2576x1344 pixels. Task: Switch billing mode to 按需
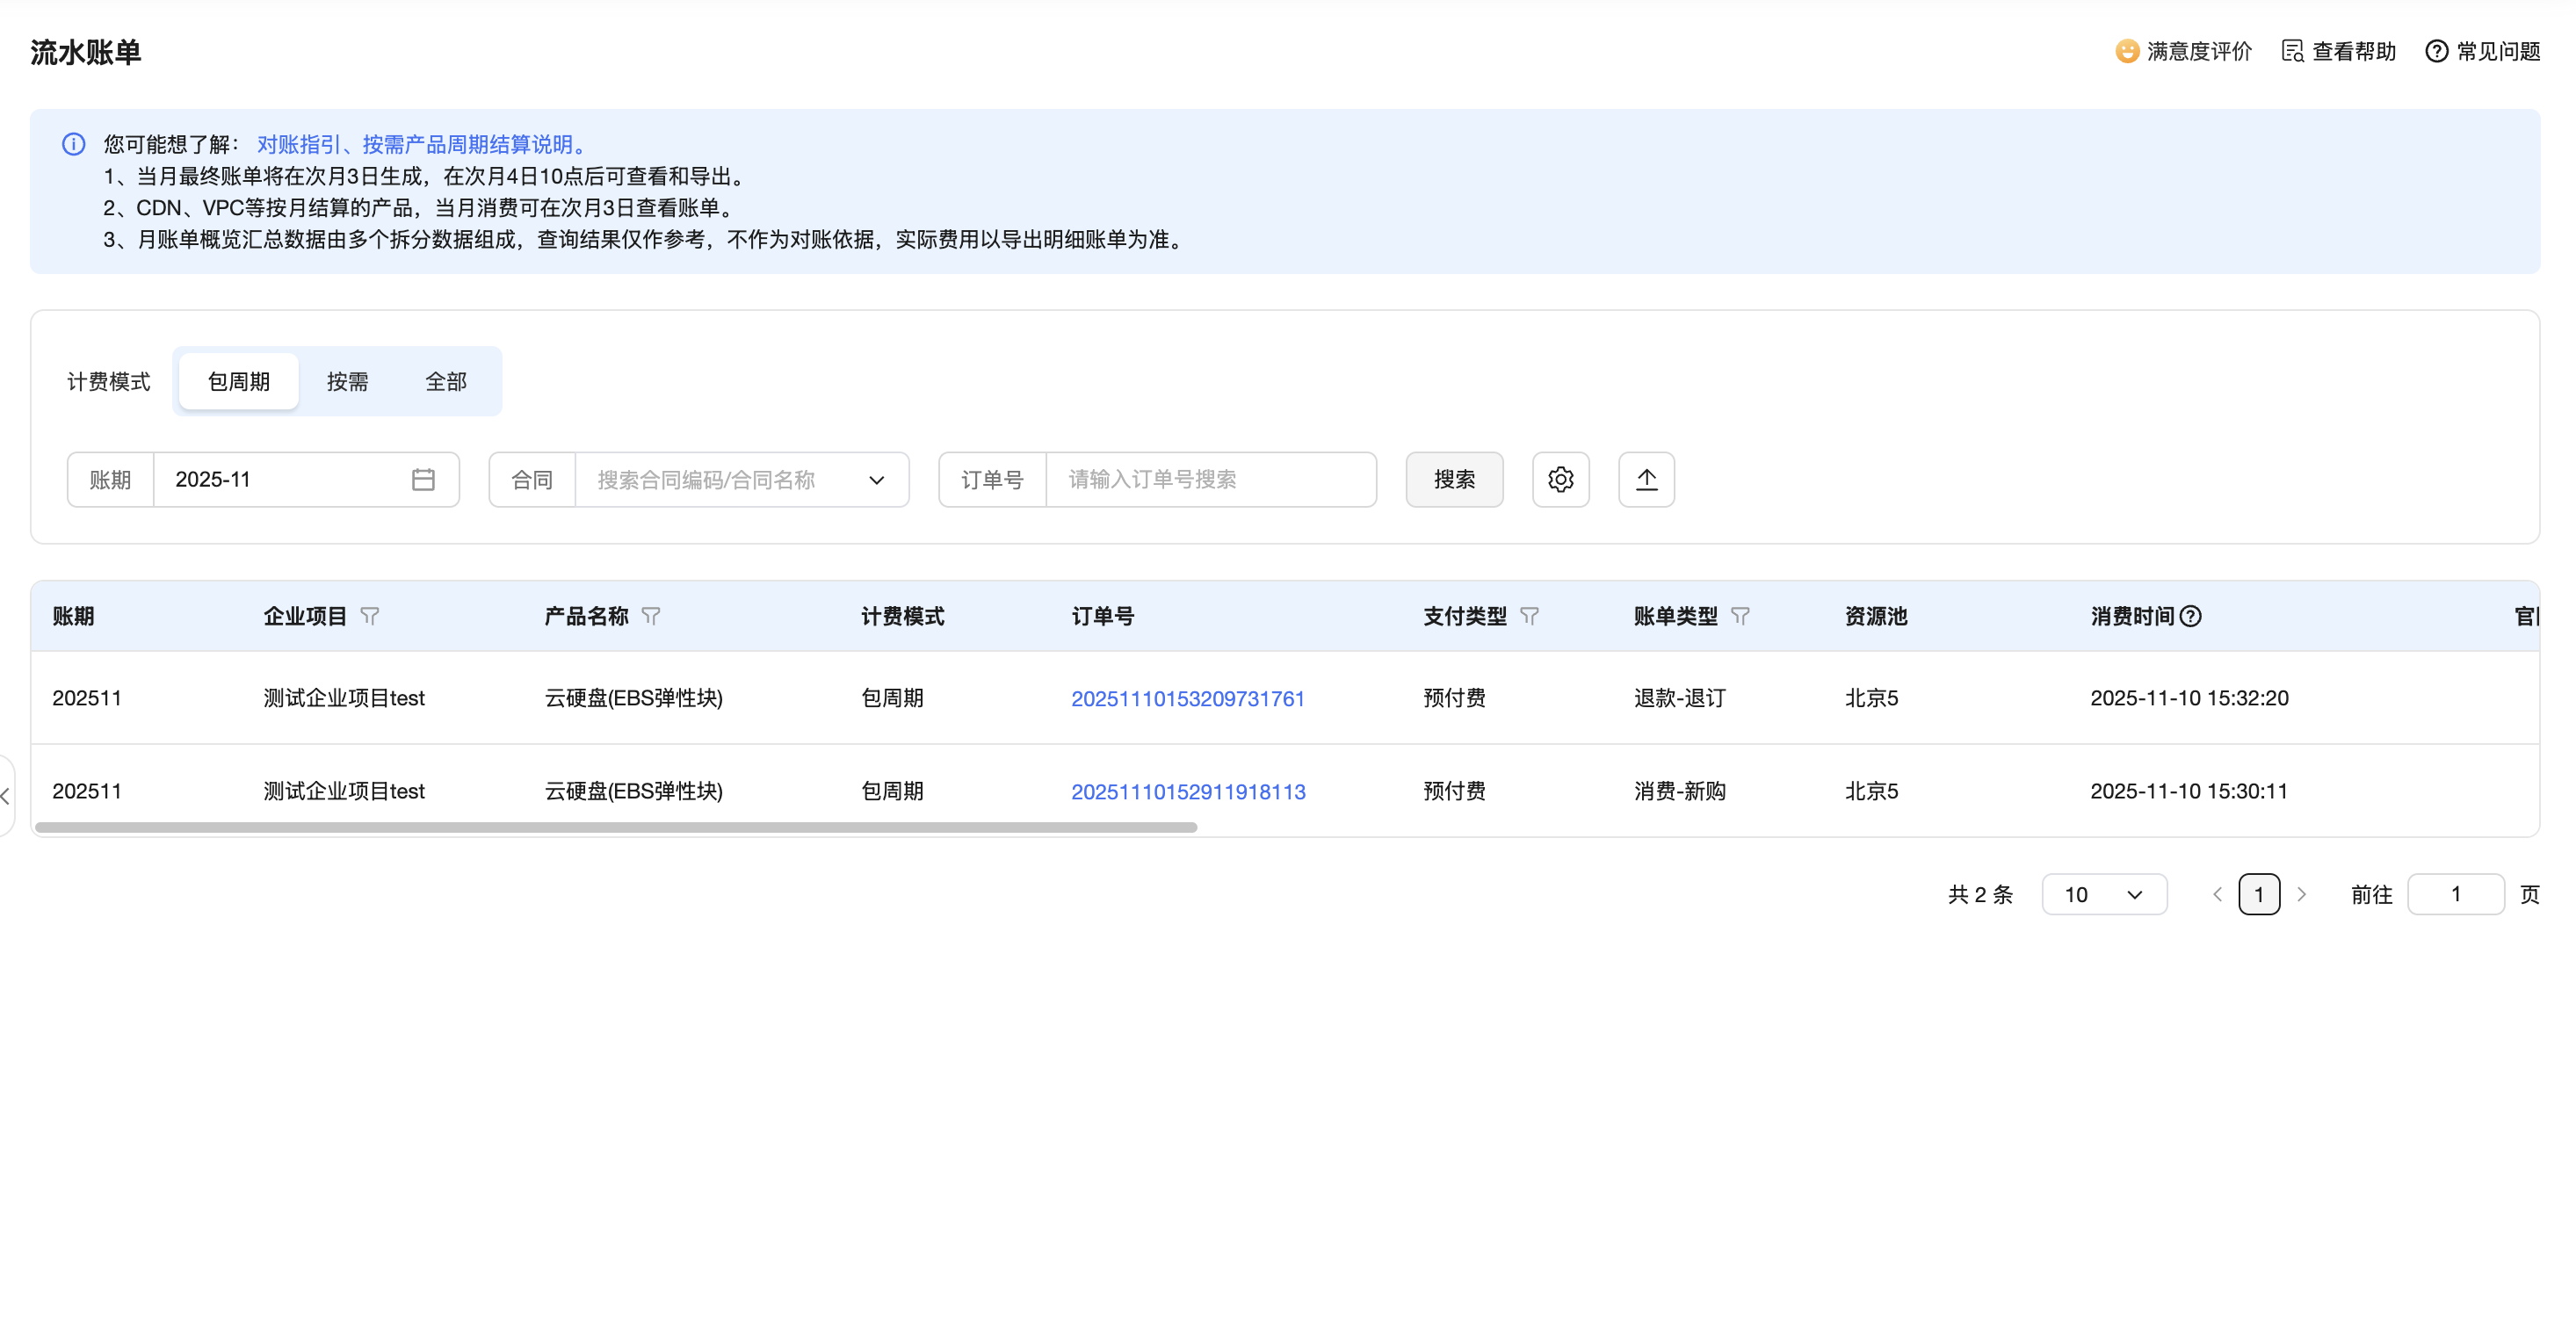[347, 381]
